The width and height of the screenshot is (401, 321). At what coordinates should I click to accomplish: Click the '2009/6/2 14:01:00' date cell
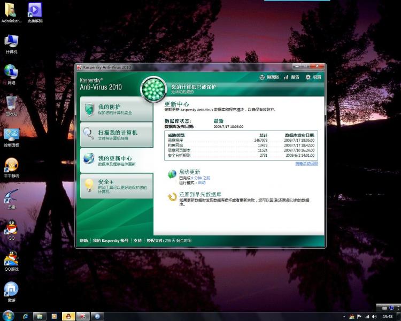[300, 155]
